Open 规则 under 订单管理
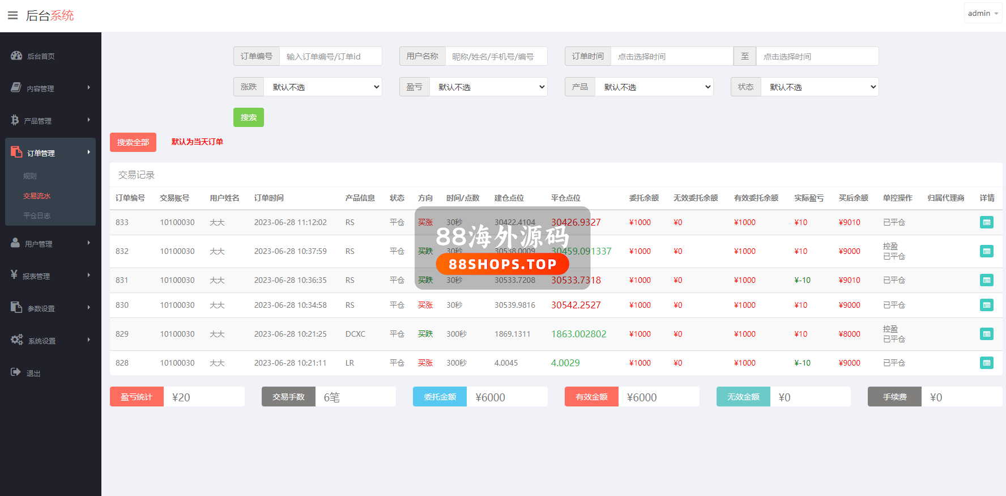This screenshot has height=496, width=1006. pyautogui.click(x=30, y=176)
